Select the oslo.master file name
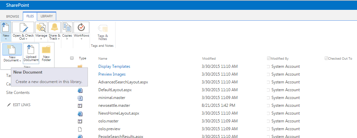Image resolution: width=357 pixels, height=138 pixels. coord(108,121)
